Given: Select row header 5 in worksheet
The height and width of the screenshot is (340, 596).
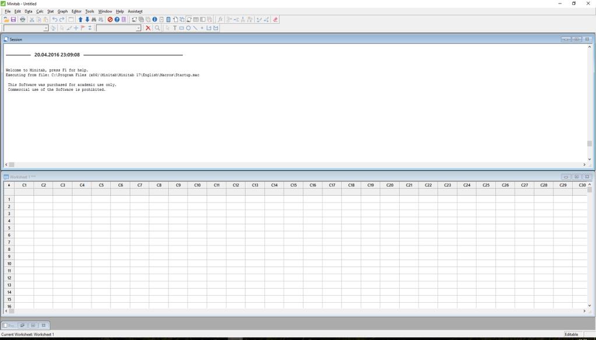Looking at the screenshot, I should [x=9, y=228].
